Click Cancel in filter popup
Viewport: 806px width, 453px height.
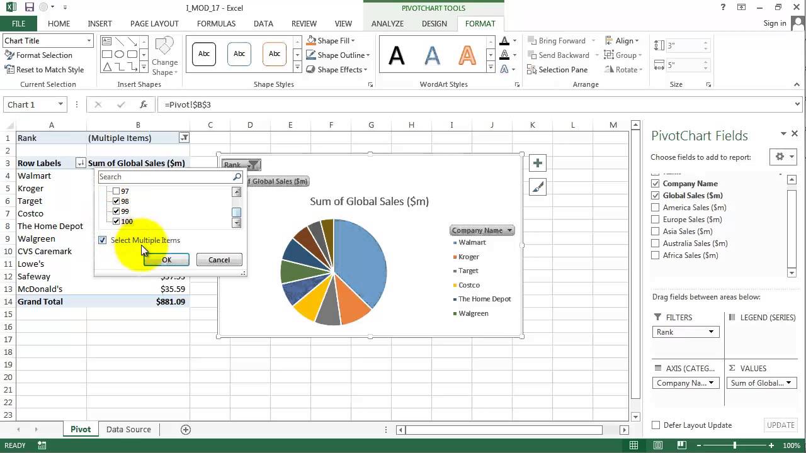(x=219, y=260)
